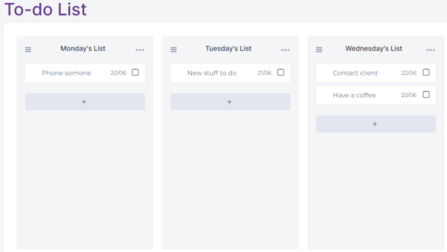The image size is (447, 252).
Task: Click the hamburger icon on Tuesday's List
Action: [173, 49]
